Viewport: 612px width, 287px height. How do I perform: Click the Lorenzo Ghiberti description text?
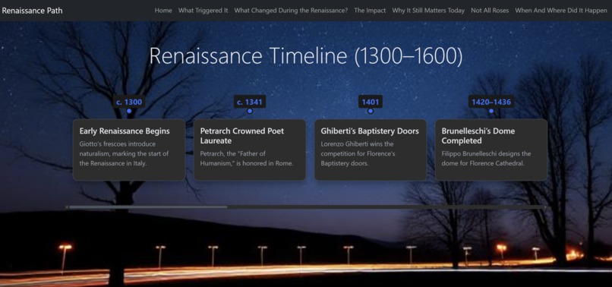pyautogui.click(x=358, y=153)
